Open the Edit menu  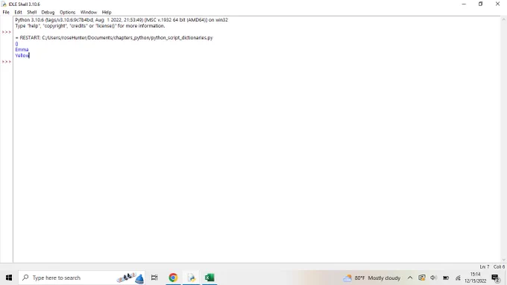tap(18, 12)
